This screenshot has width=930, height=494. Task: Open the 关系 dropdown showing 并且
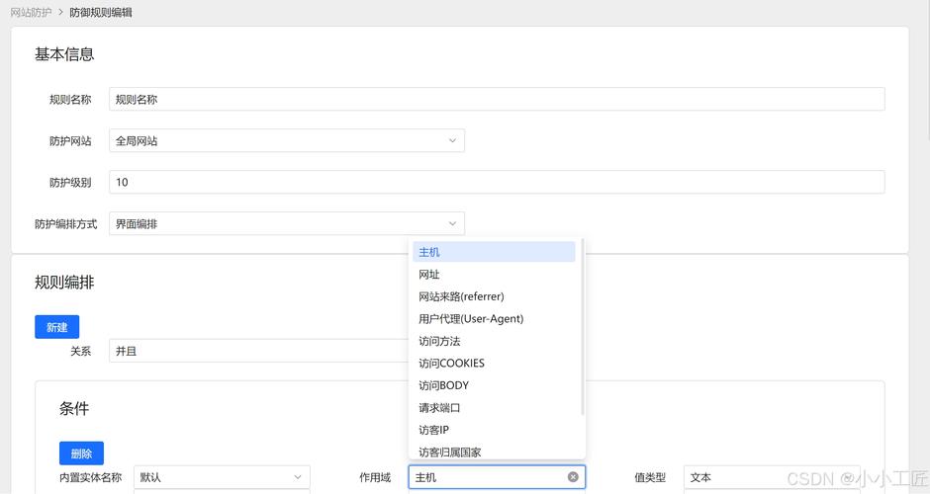(x=259, y=351)
